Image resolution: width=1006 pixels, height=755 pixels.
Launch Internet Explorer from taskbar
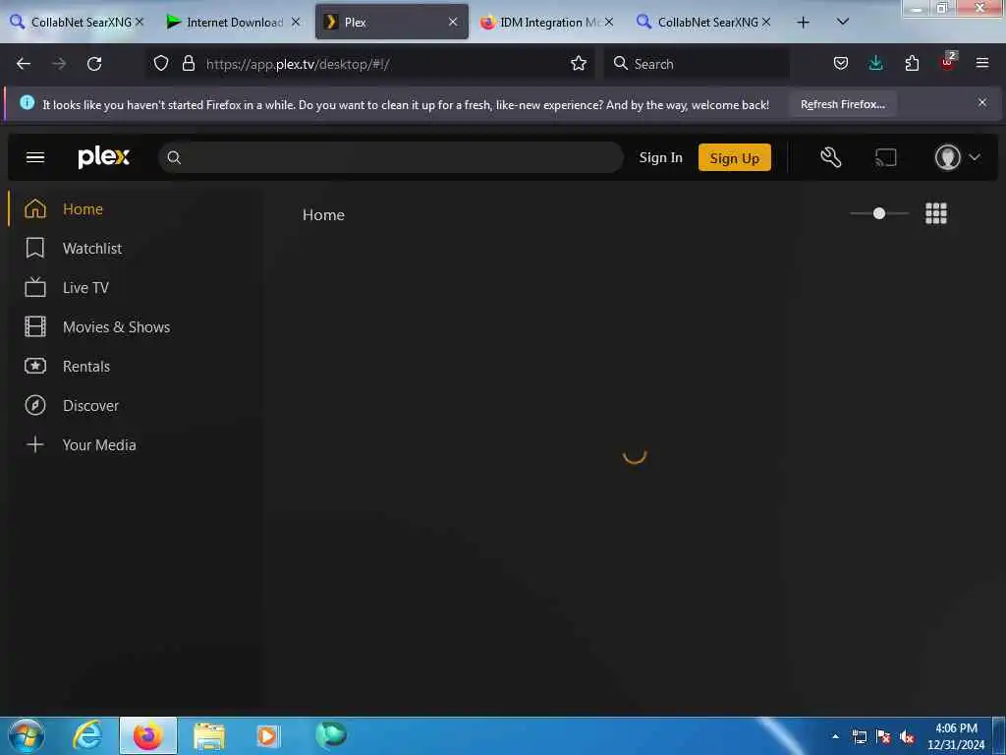point(87,735)
